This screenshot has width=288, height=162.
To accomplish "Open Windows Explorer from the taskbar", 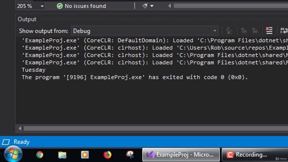I will coord(62,155).
